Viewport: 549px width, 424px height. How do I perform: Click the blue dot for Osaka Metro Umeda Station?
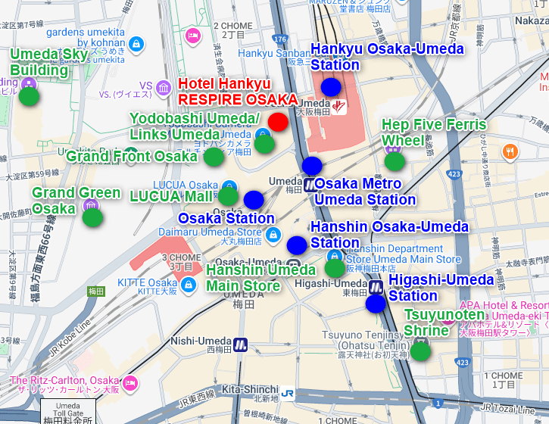(x=312, y=166)
